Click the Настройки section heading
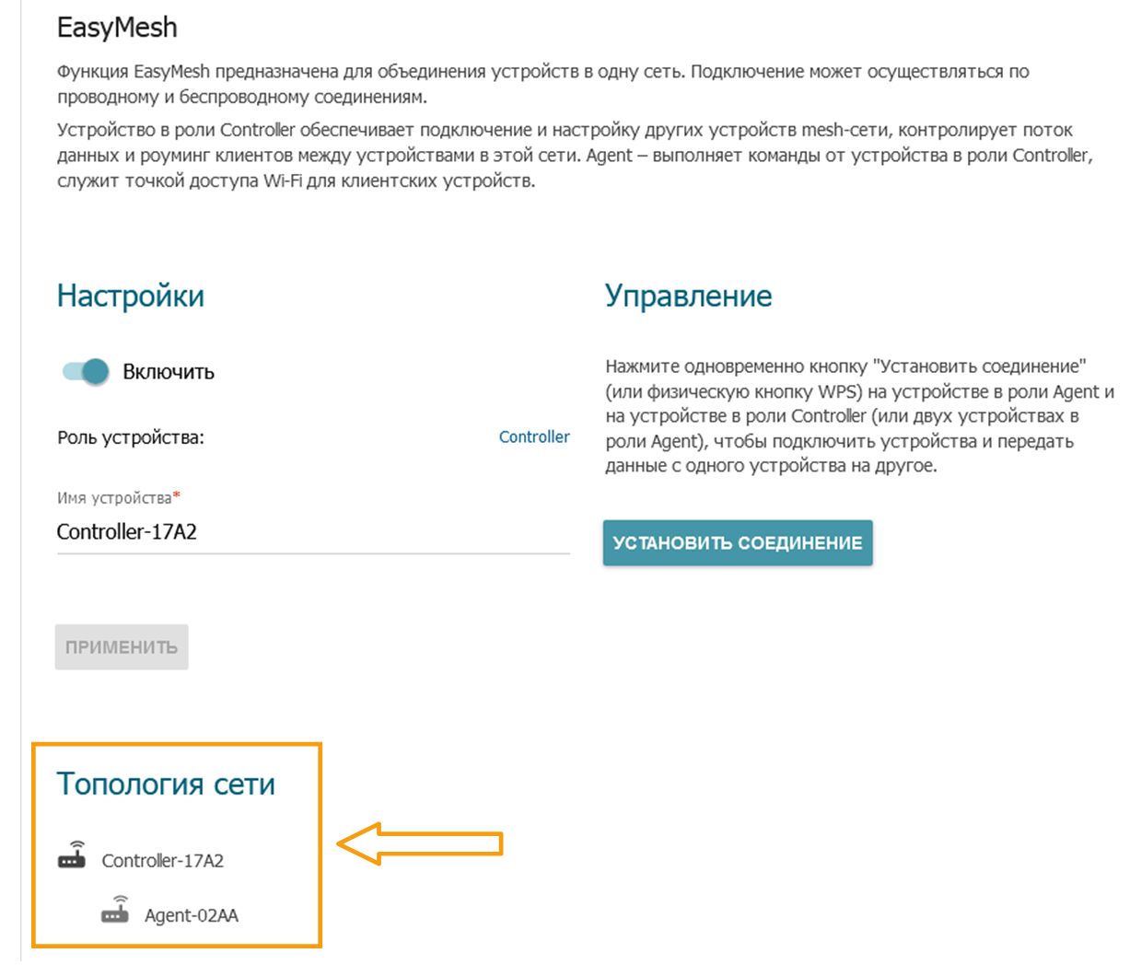The width and height of the screenshot is (1130, 965). [x=131, y=296]
